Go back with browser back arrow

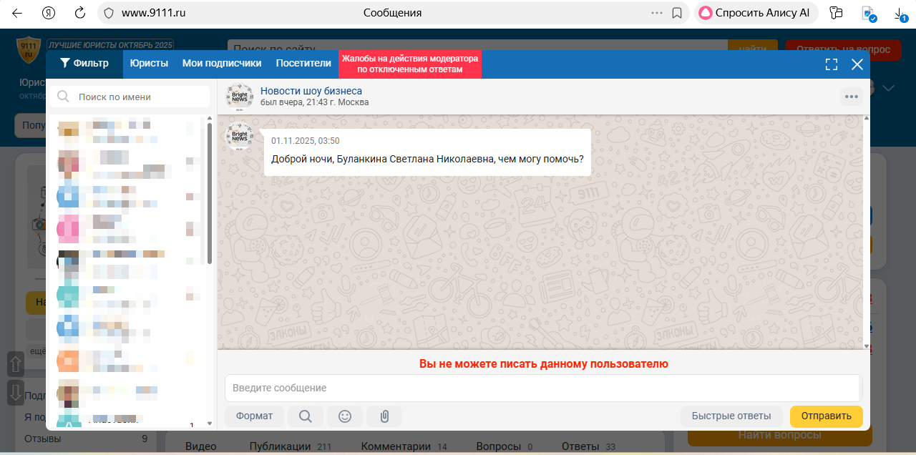click(x=17, y=13)
